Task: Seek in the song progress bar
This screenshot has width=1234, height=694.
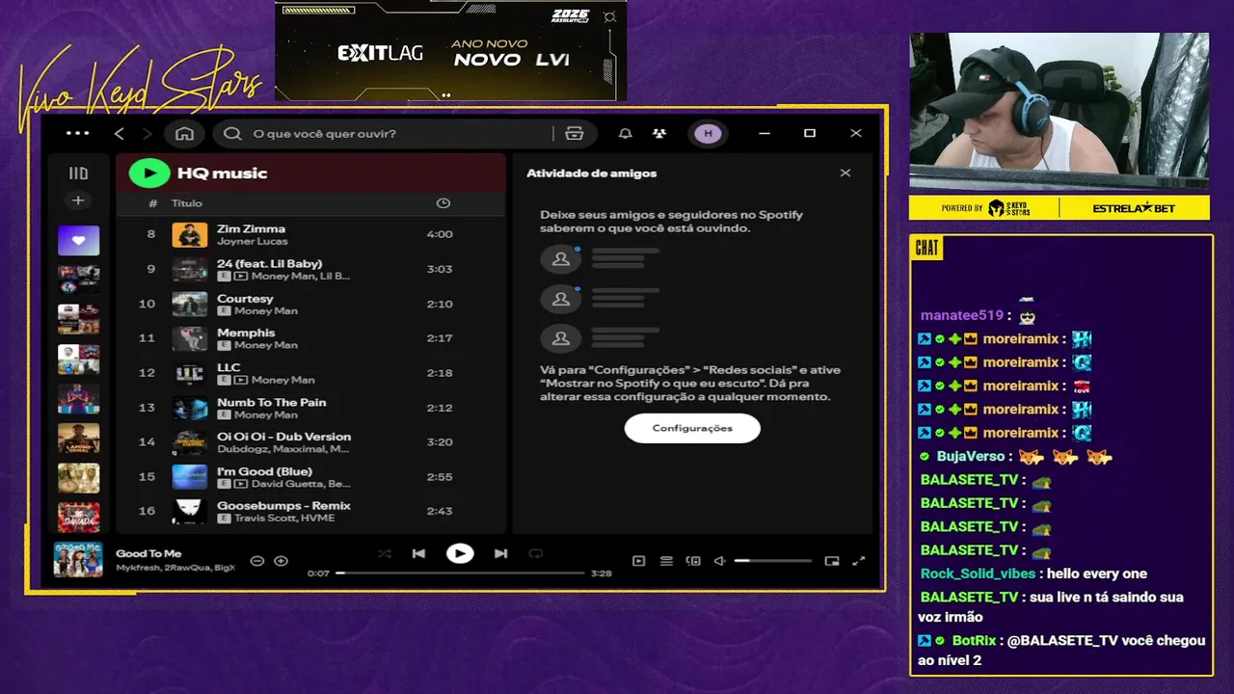Action: point(460,574)
